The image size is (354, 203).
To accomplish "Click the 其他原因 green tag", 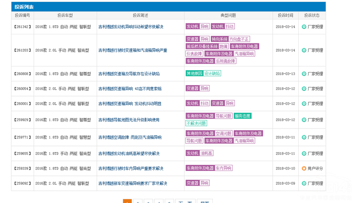I will (194, 73).
